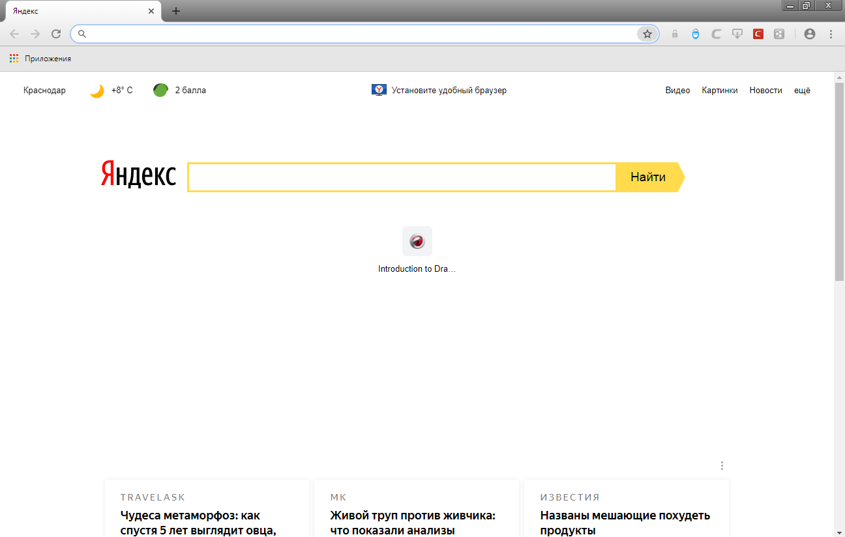Open a new tab with plus button

(176, 11)
